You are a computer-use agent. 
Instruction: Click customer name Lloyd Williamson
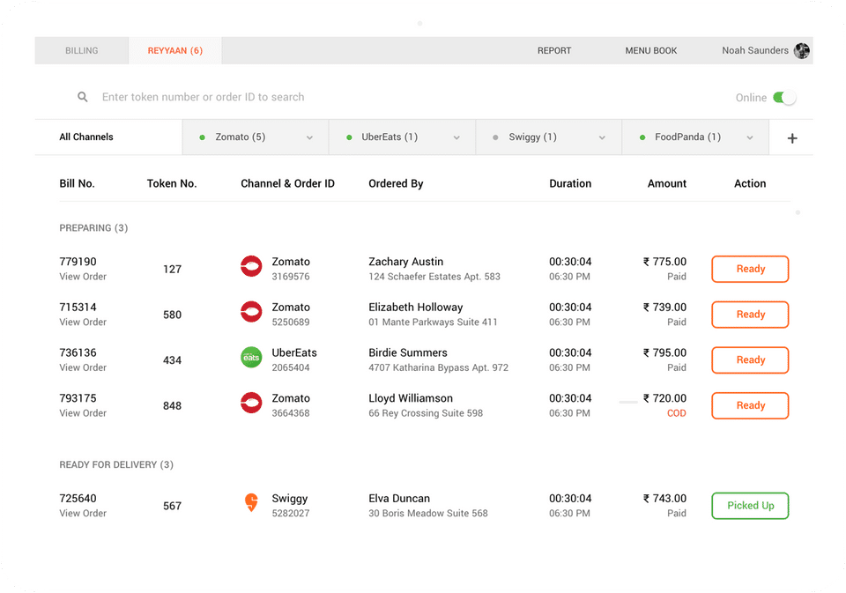[411, 398]
